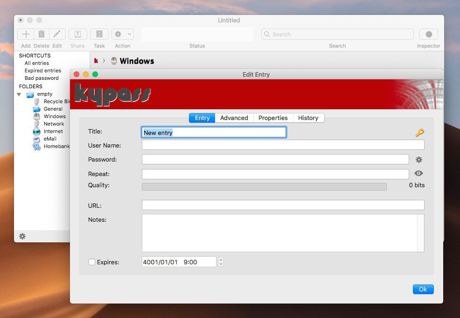Click into the User Name input field

pyautogui.click(x=283, y=145)
